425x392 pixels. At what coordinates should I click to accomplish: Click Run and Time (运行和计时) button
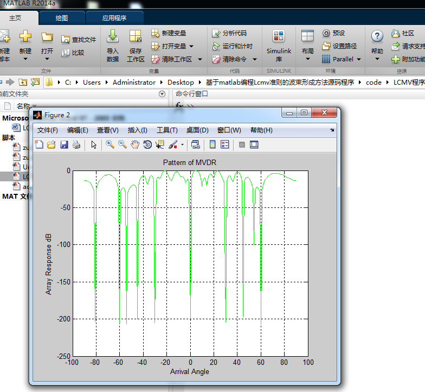(232, 46)
